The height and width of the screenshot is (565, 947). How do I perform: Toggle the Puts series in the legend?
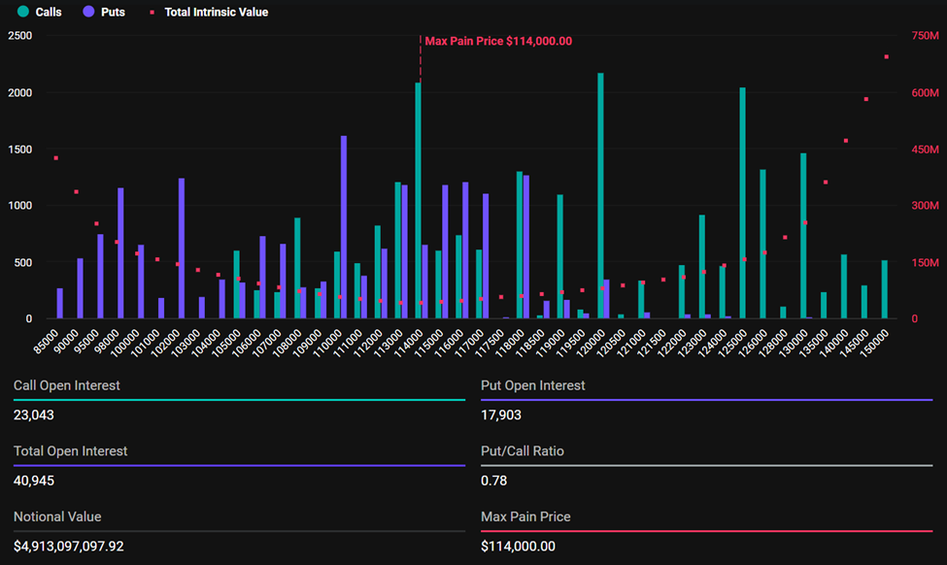(103, 13)
